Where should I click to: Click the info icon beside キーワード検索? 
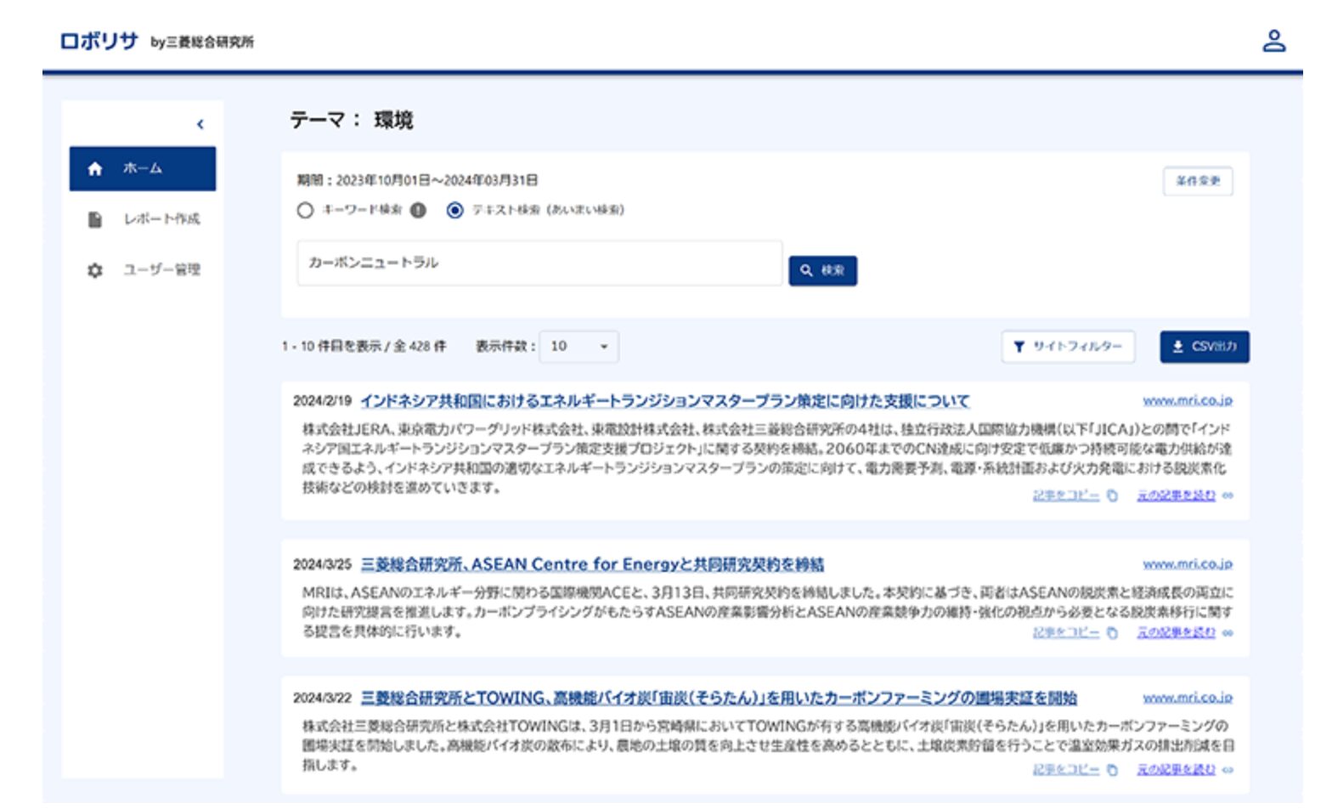418,210
